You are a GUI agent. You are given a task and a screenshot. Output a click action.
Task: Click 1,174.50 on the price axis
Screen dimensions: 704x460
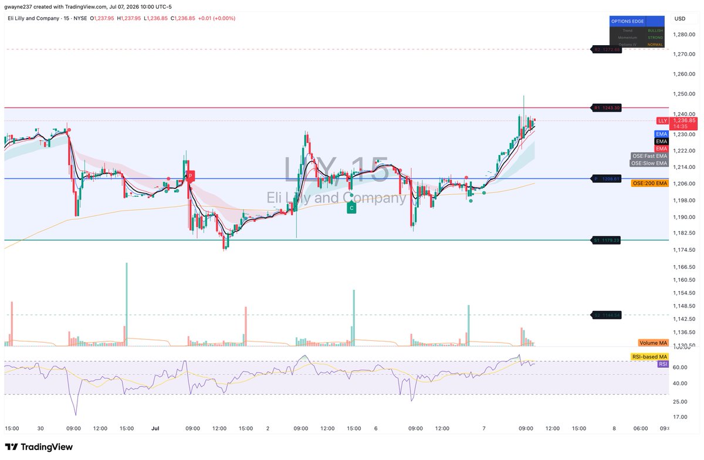(x=684, y=250)
